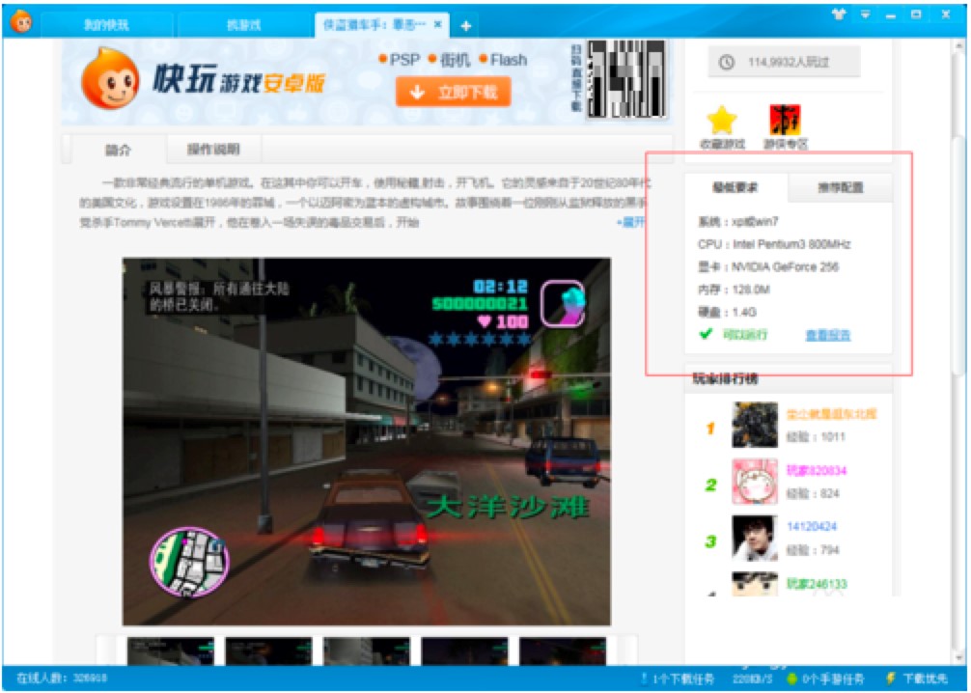Click the 玩家排行榜 header
971x693 pixels.
(725, 378)
